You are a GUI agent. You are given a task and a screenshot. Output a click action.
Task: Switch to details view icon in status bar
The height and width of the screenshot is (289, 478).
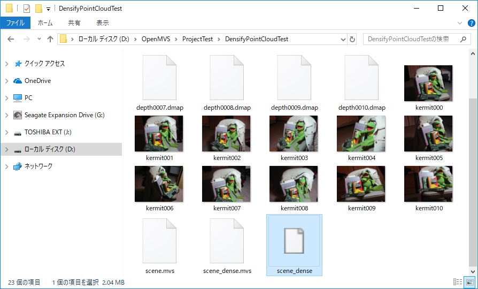coord(458,282)
